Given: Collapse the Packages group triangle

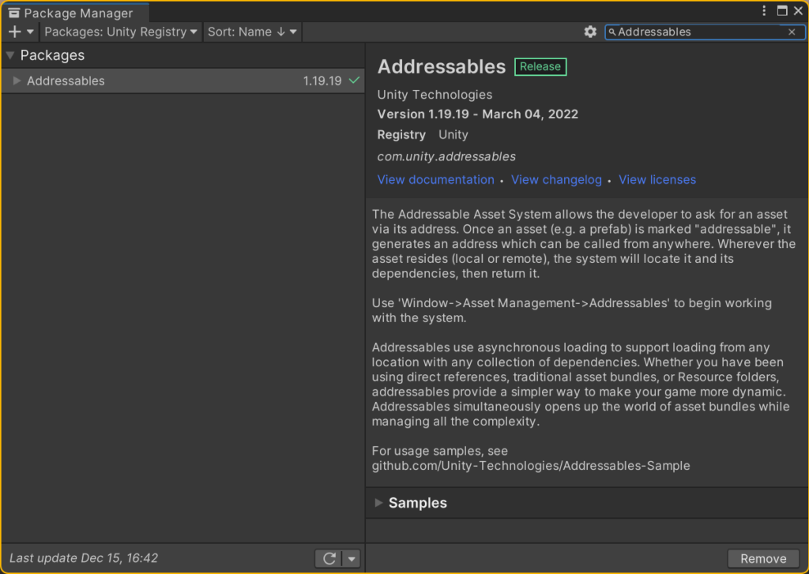Looking at the screenshot, I should click(9, 55).
